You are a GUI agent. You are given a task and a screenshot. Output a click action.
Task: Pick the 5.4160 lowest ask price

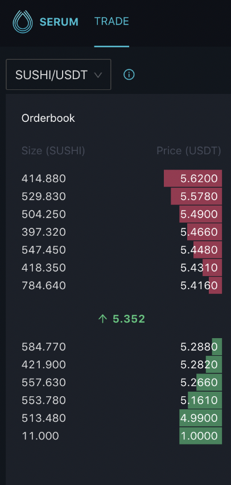click(199, 285)
